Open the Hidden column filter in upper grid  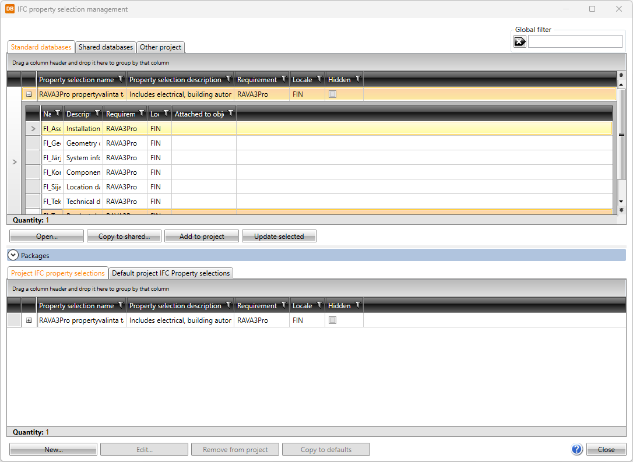point(358,79)
